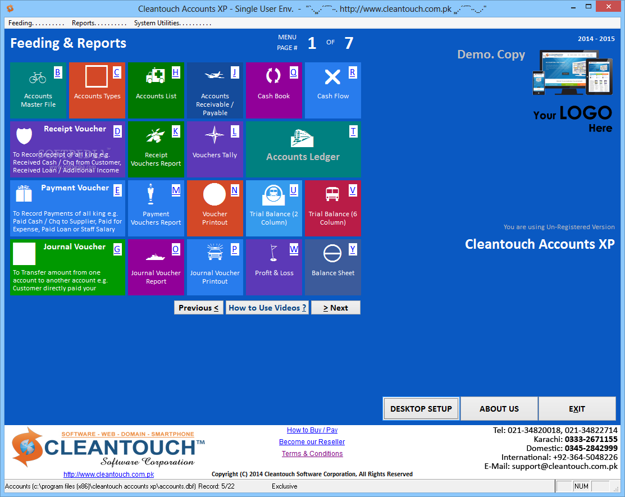Click the EXIT button
This screenshot has height=497, width=625.
[577, 408]
